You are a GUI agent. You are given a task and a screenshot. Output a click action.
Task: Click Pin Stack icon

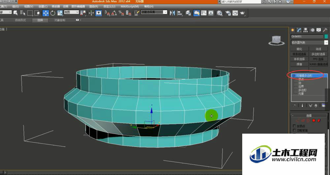point(295,105)
